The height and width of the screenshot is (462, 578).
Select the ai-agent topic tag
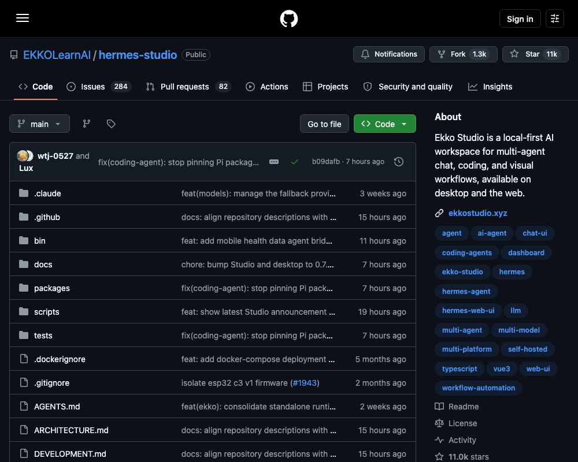492,233
